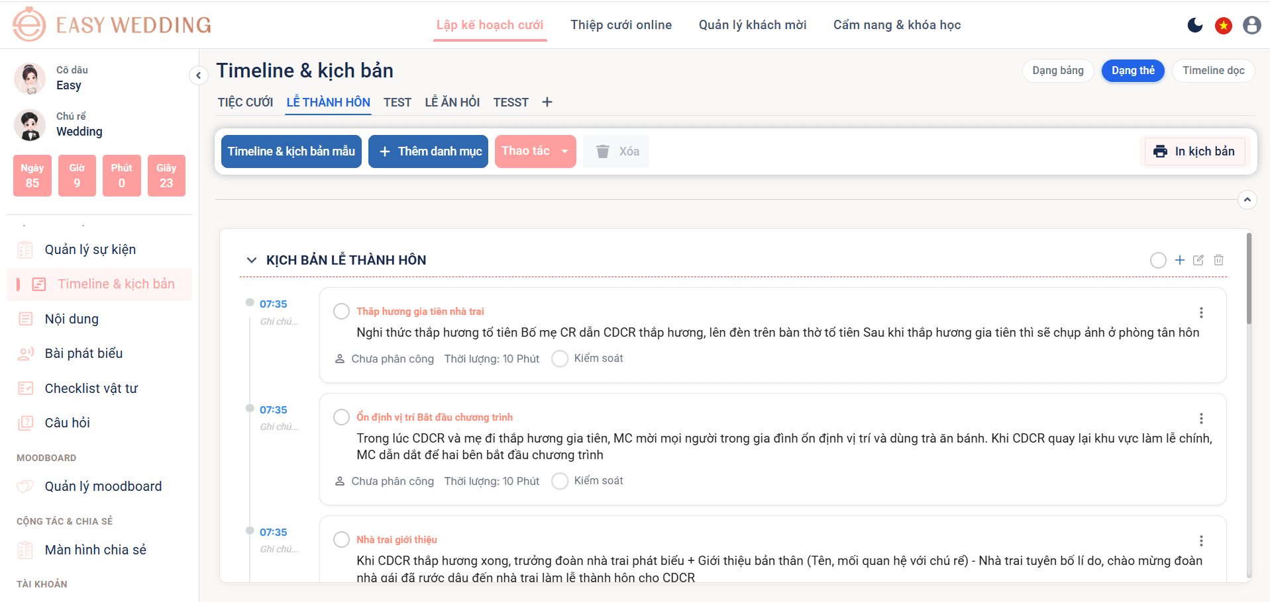This screenshot has width=1270, height=602.
Task: Click Thêm danh mục button
Action: (428, 151)
